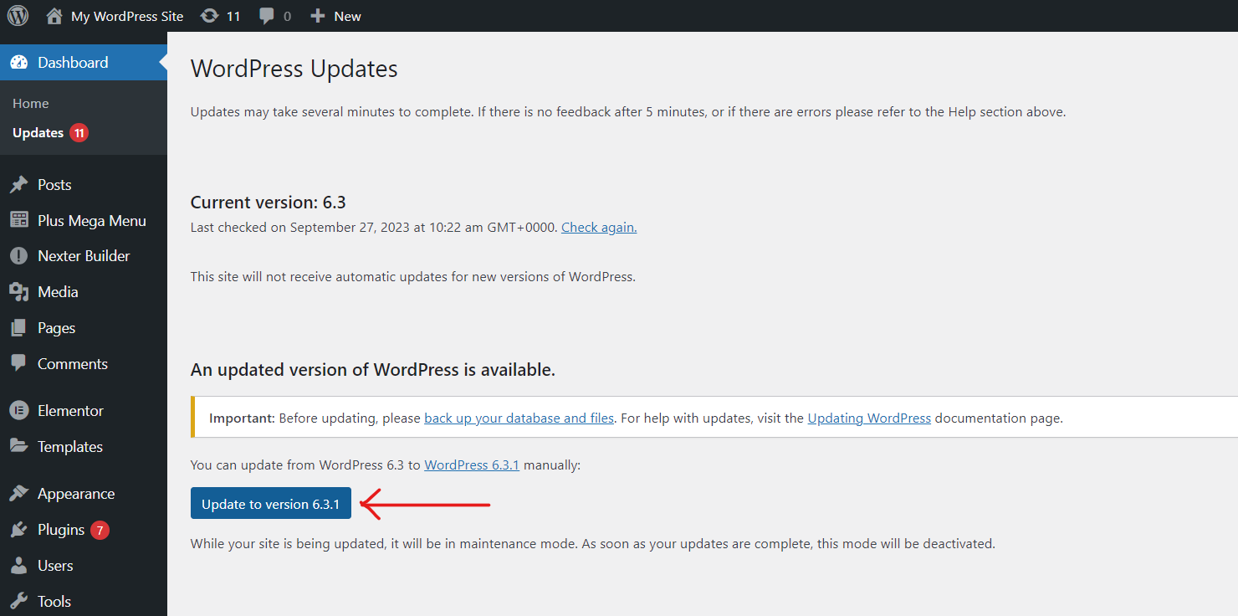Click the WordPress logo in the admin bar
1238x616 pixels.
[x=18, y=16]
